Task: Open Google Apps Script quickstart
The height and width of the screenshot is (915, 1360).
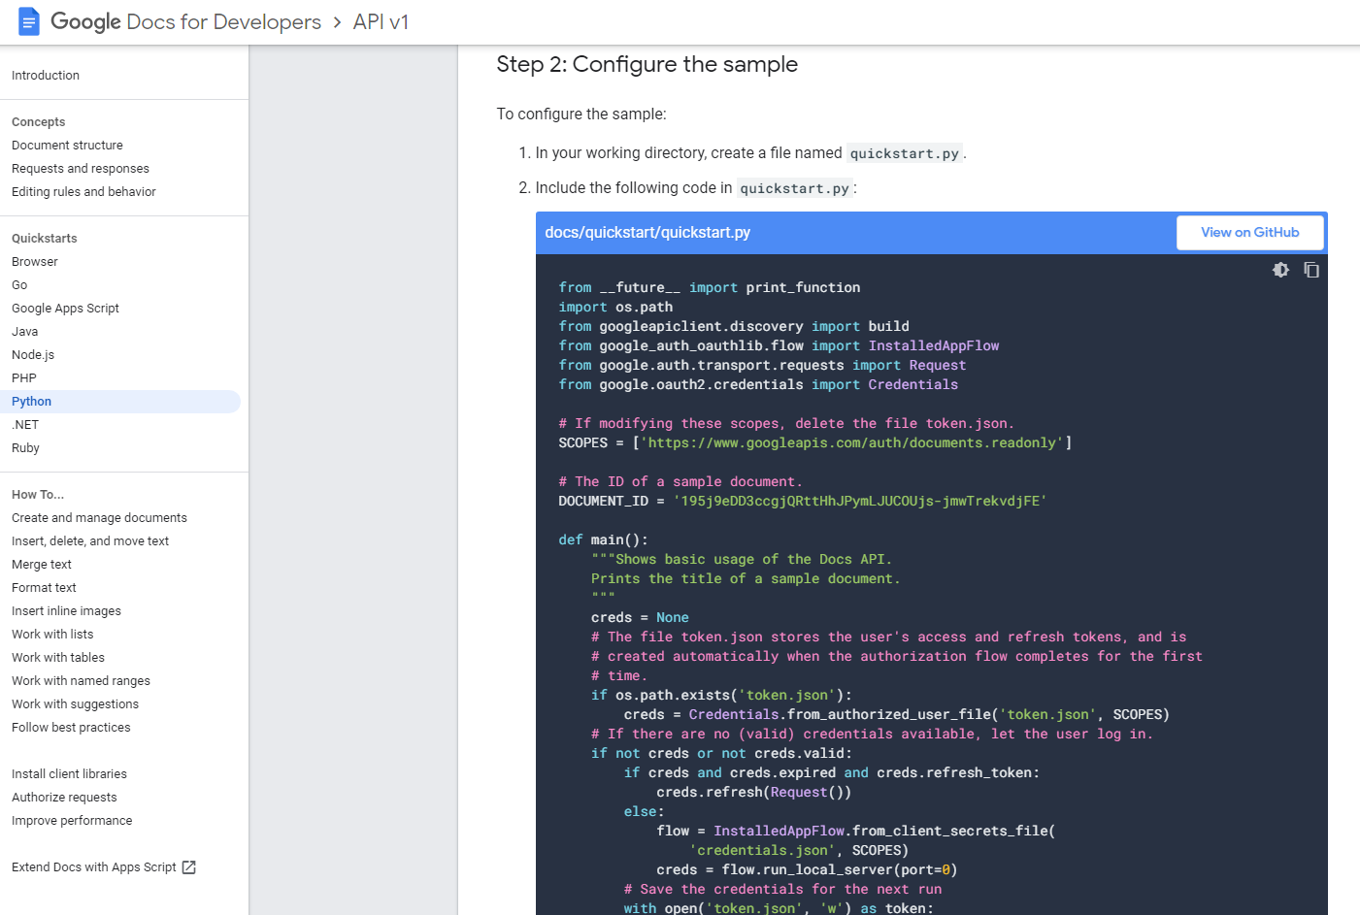Action: [65, 309]
